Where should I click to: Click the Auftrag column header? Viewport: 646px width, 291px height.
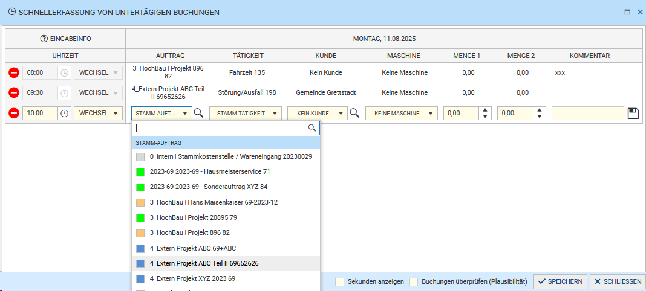coord(170,56)
